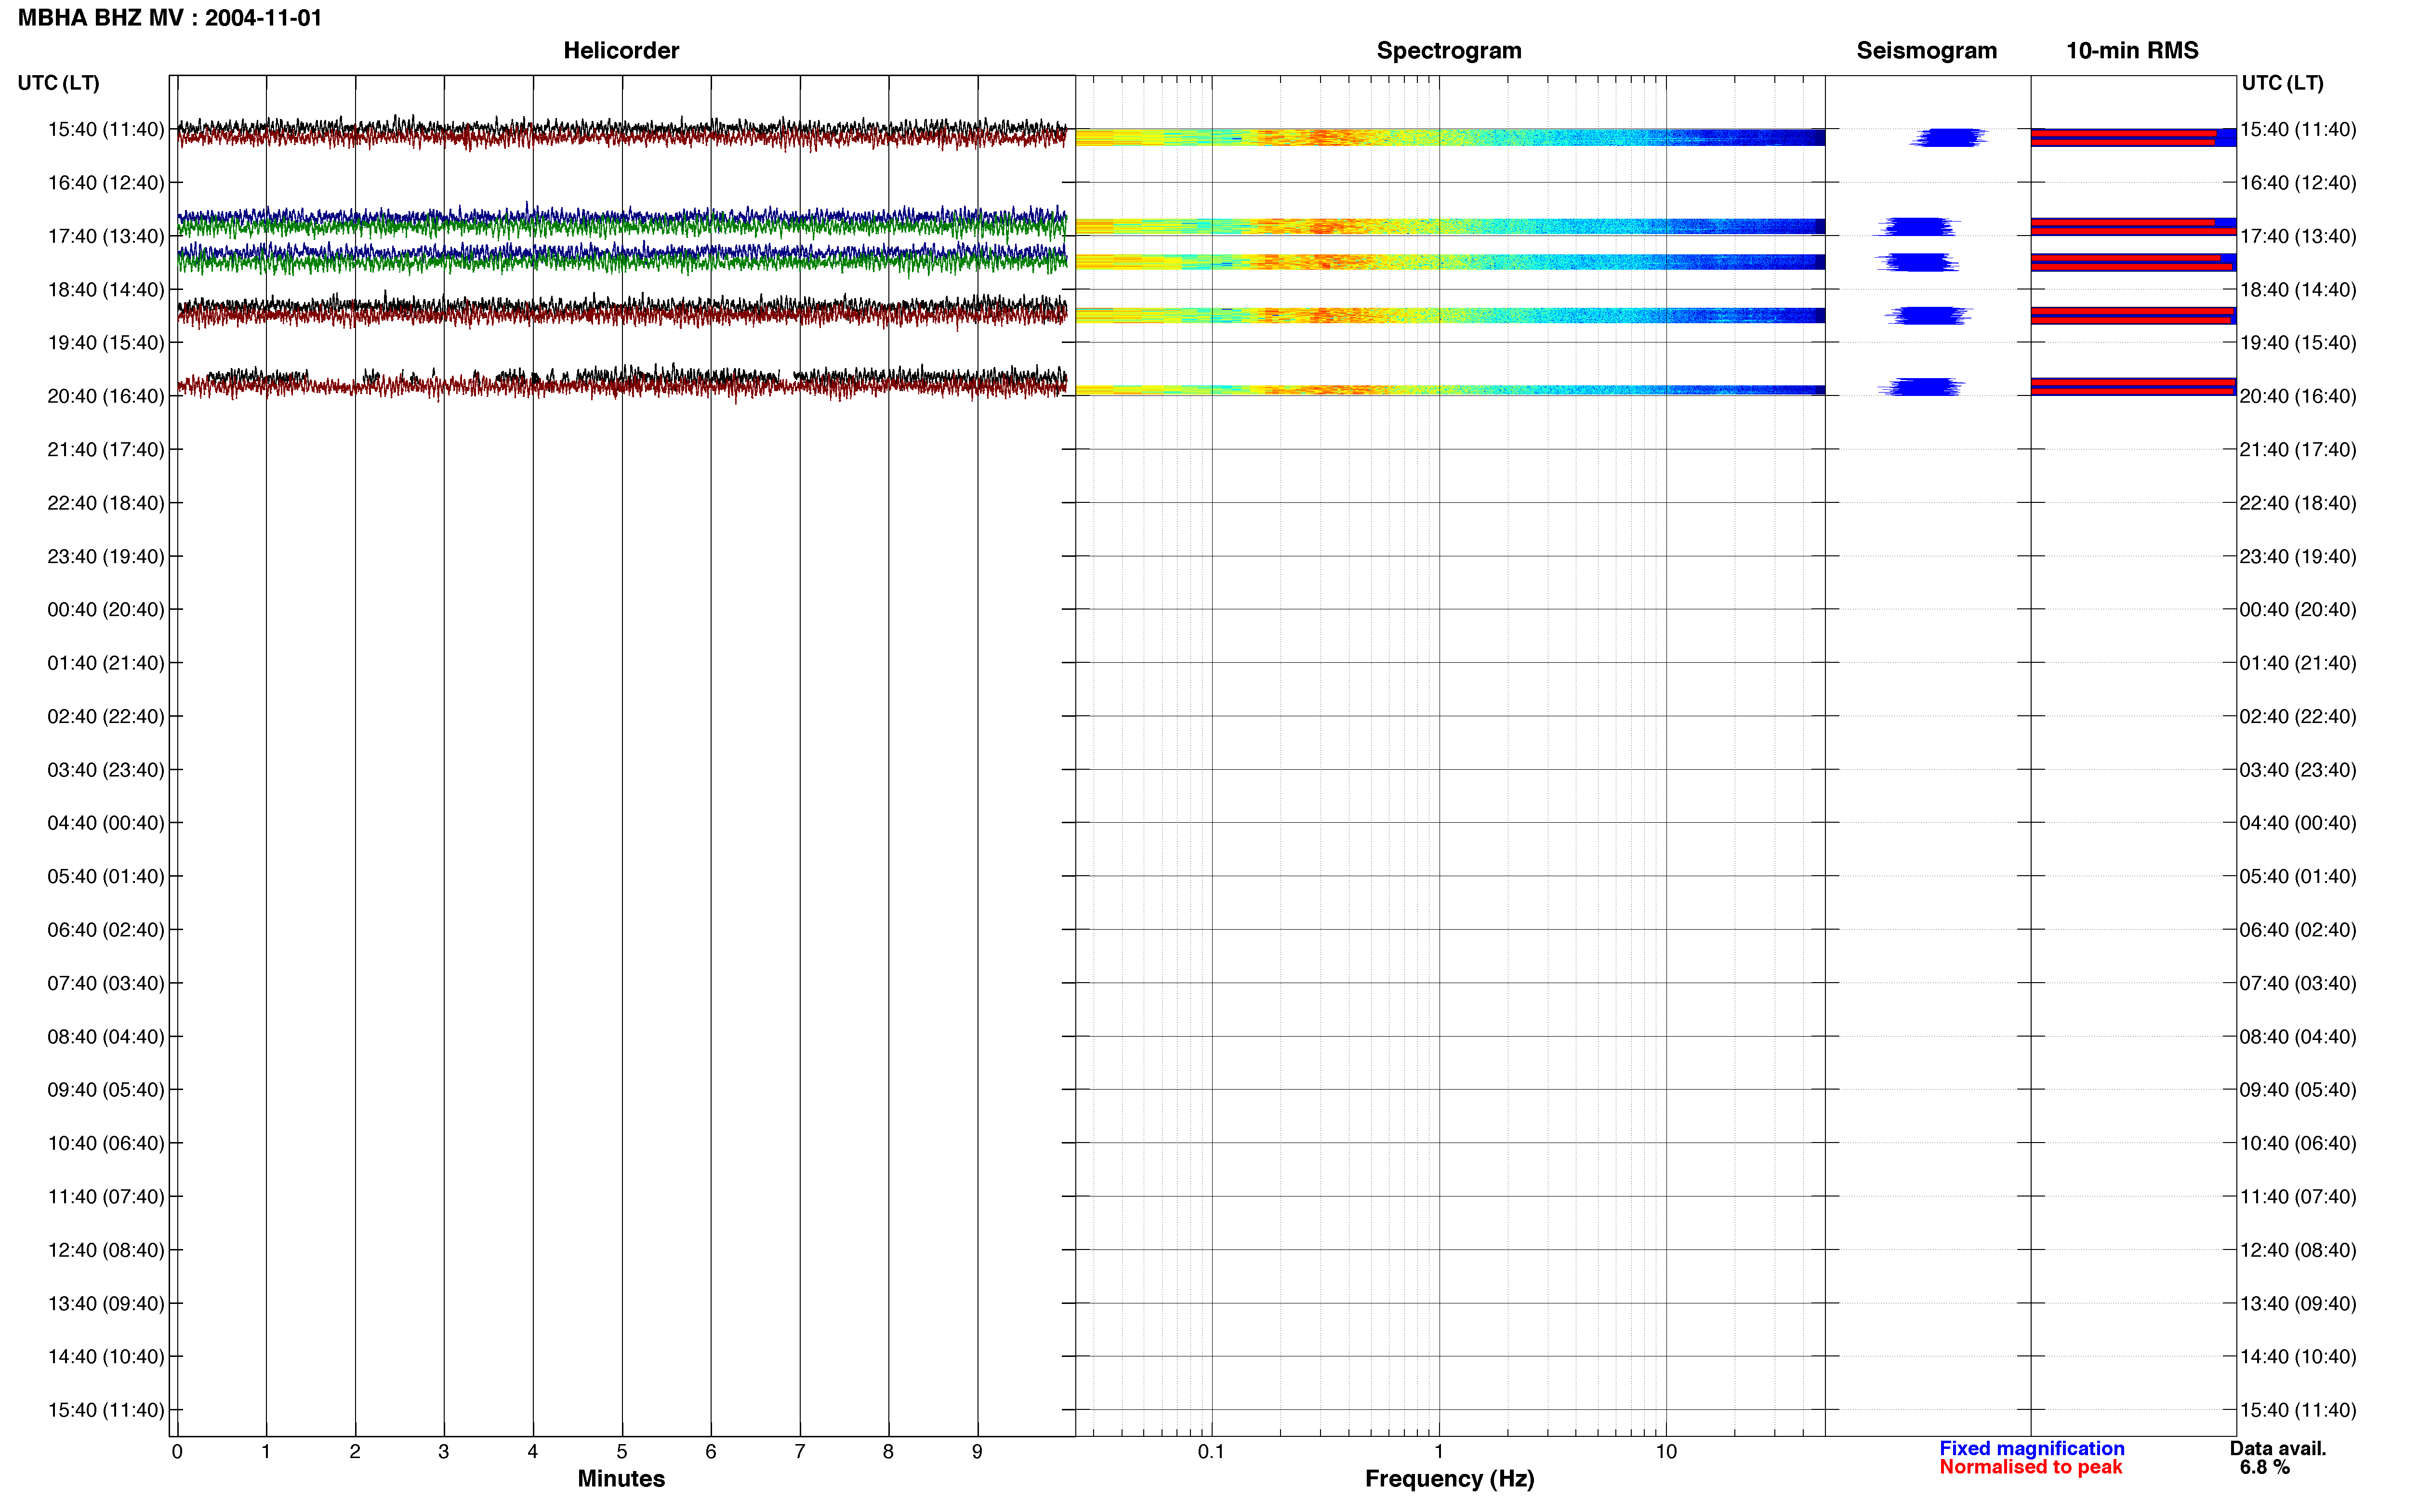Click the spectrogram band just above 20:40
This screenshot has width=2418, height=1512.
(1450, 390)
